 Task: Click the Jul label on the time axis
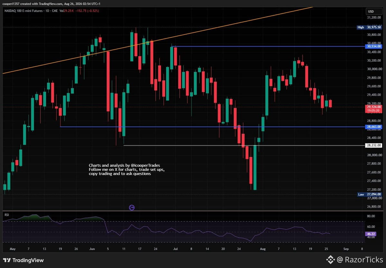(x=175, y=249)
